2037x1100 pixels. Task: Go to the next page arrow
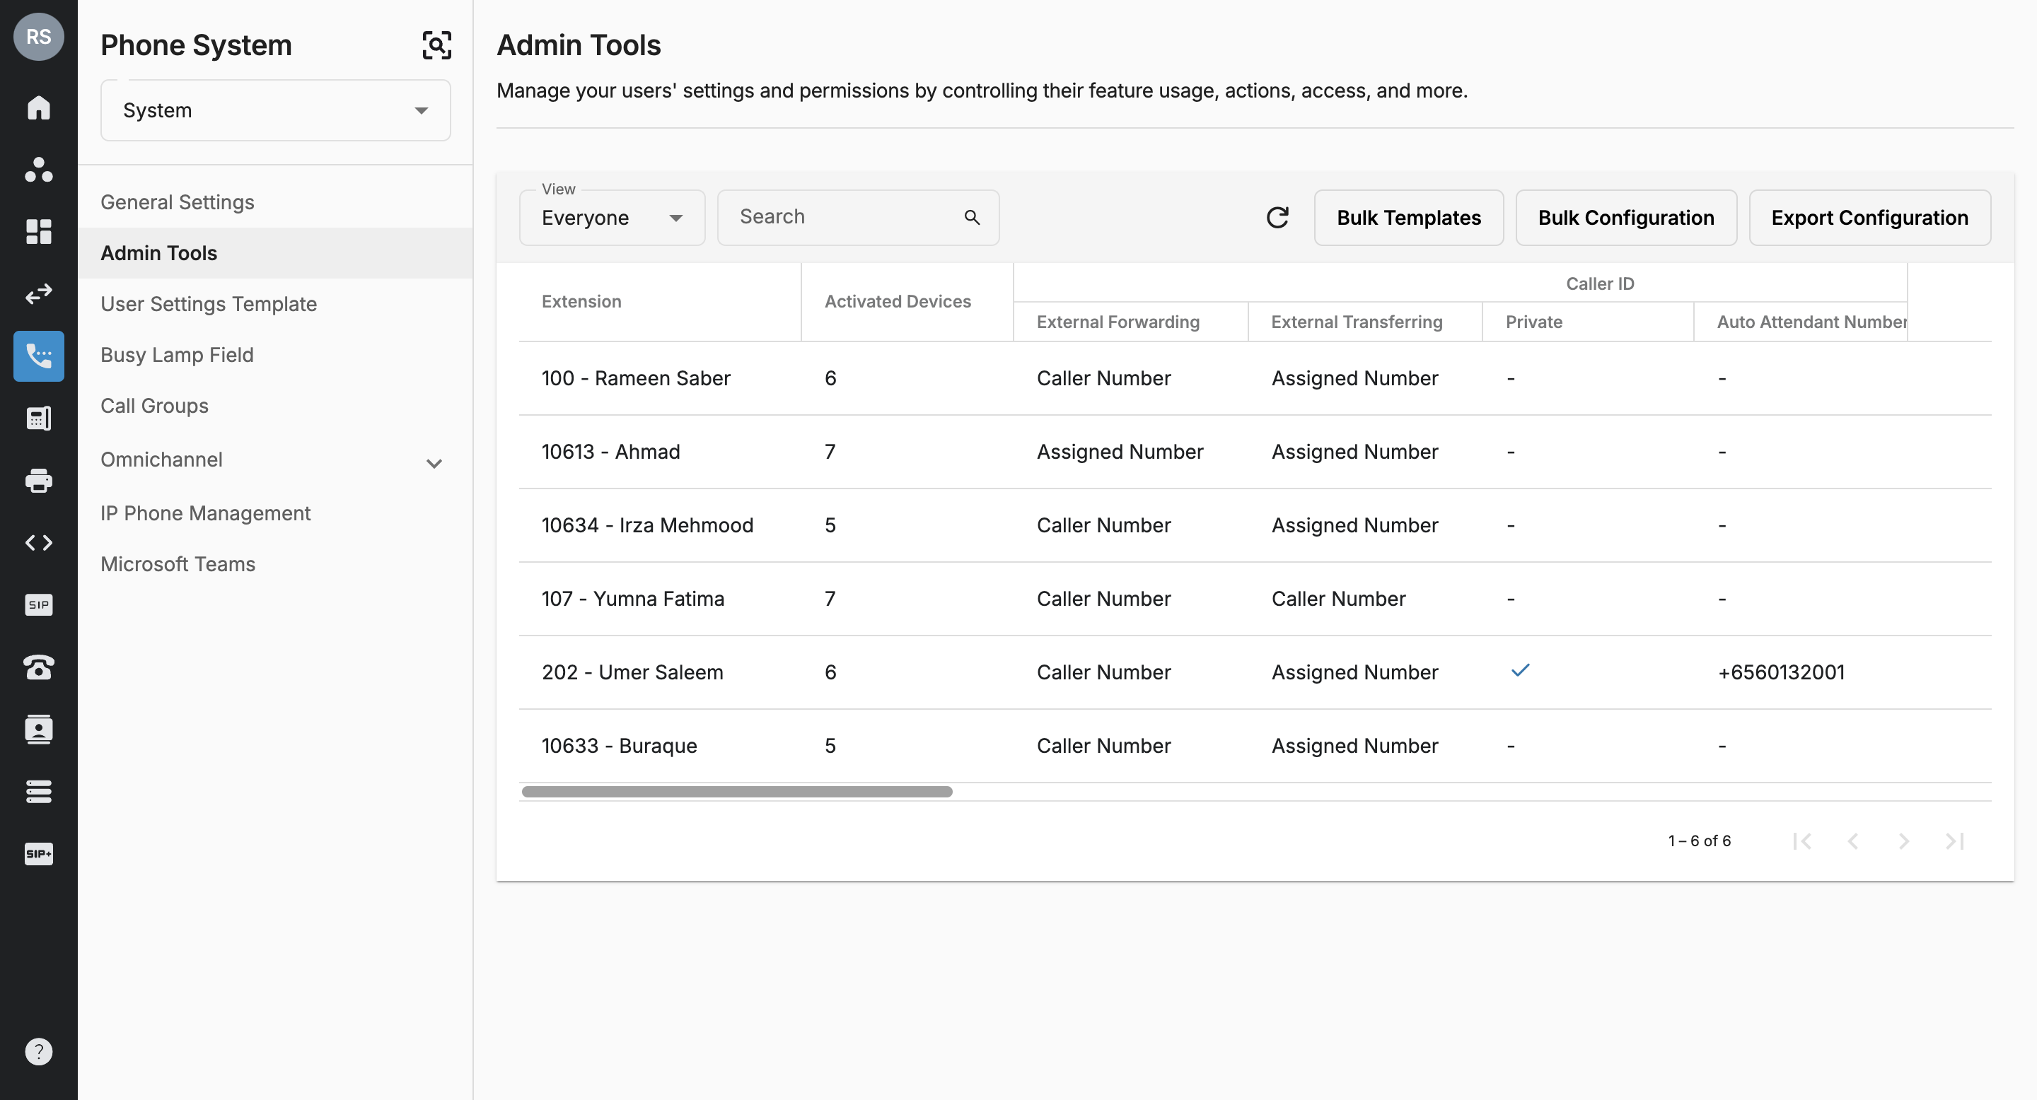point(1903,841)
